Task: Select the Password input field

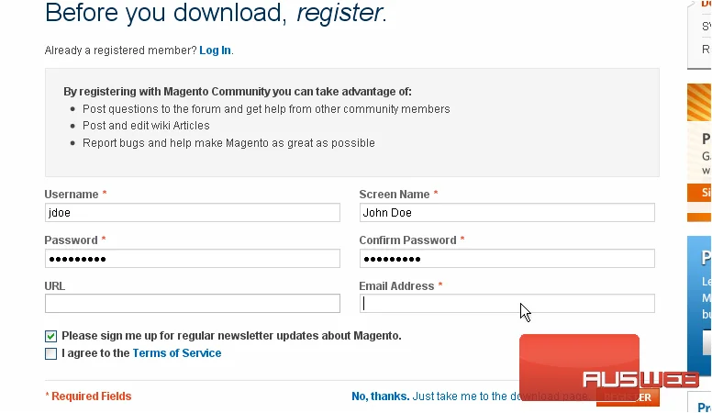Action: point(193,259)
